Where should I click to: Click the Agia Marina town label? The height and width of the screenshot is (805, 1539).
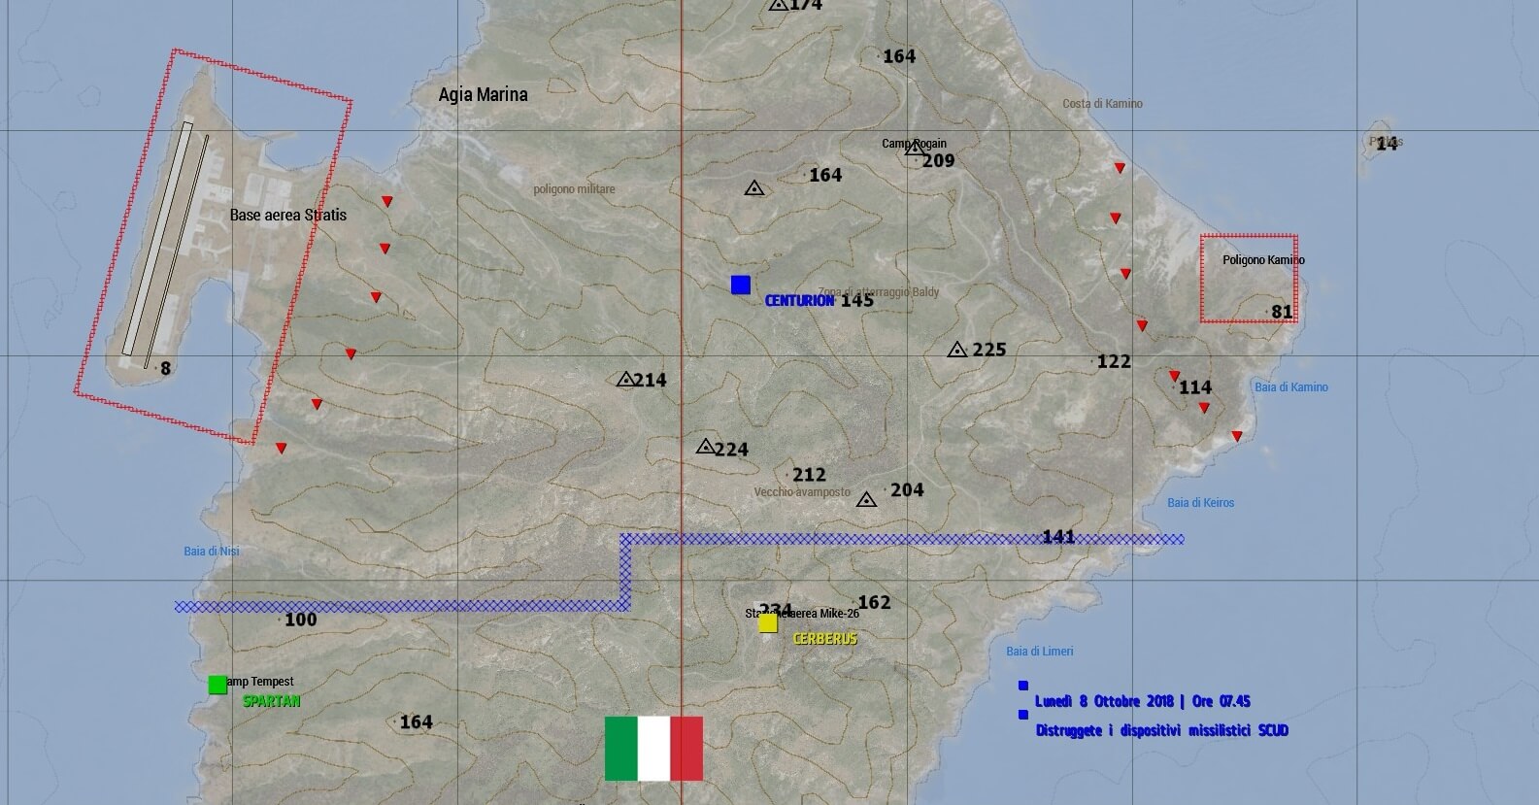pyautogui.click(x=483, y=94)
